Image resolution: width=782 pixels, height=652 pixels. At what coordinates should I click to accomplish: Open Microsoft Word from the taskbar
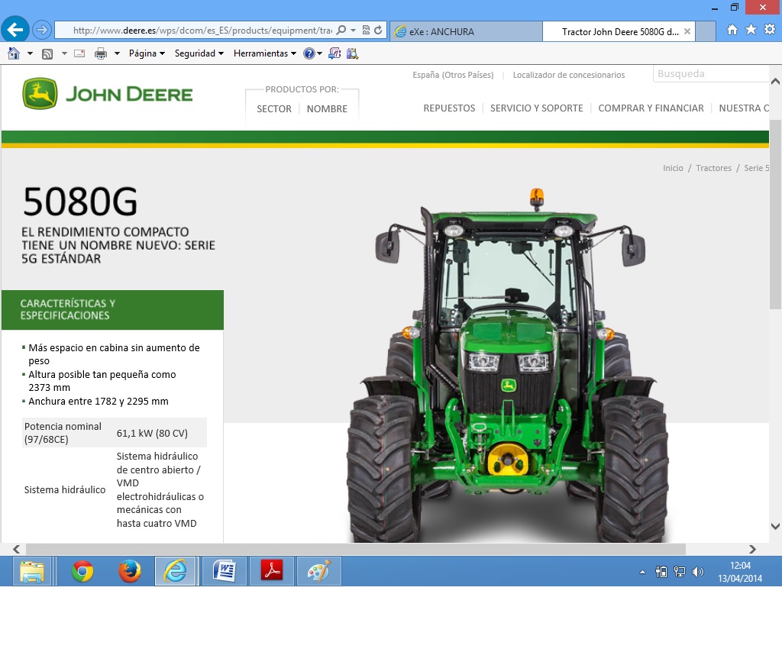click(x=225, y=571)
